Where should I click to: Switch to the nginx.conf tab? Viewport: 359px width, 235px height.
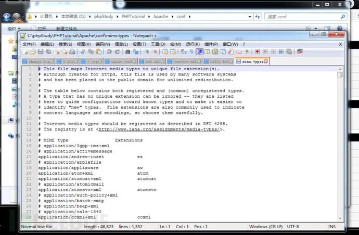point(120,61)
